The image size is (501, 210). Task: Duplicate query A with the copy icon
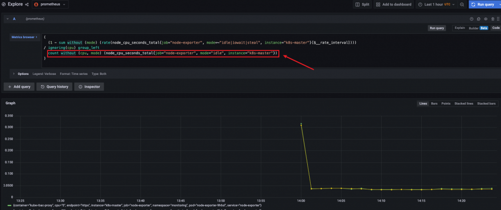(478, 19)
